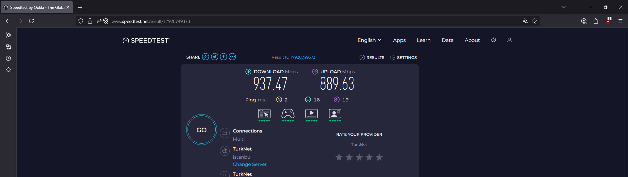Click the idle ping icon
The image size is (628, 177).
click(279, 99)
